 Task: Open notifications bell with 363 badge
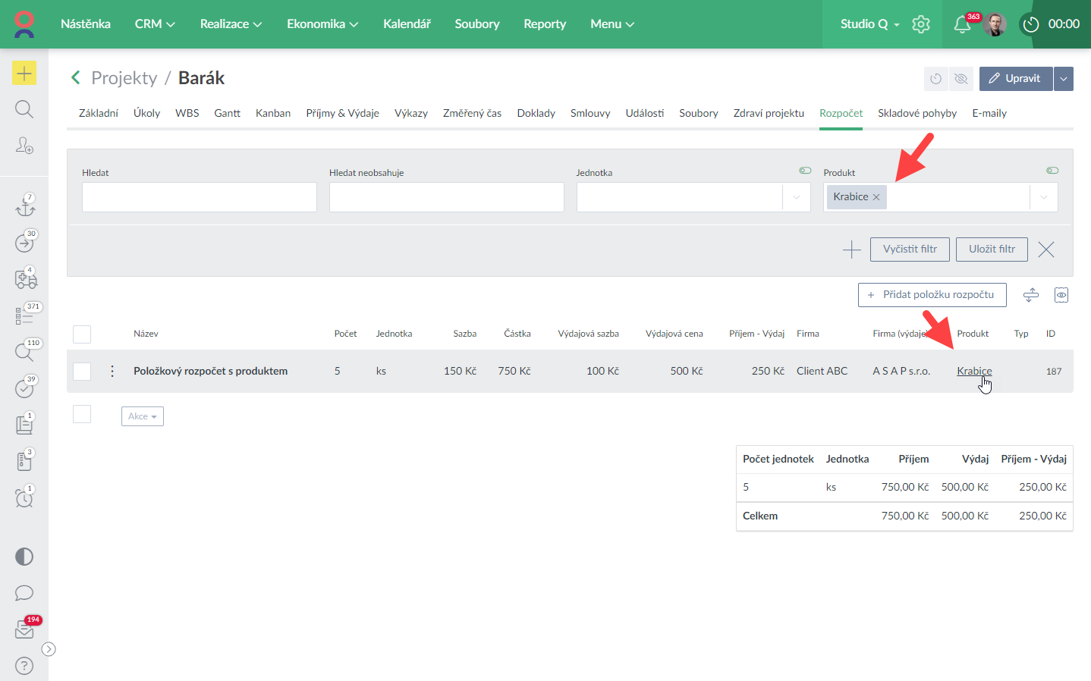(962, 24)
